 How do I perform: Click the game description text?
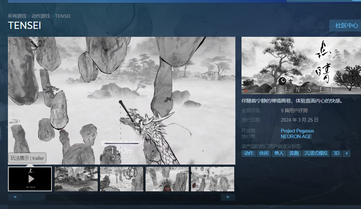292,101
